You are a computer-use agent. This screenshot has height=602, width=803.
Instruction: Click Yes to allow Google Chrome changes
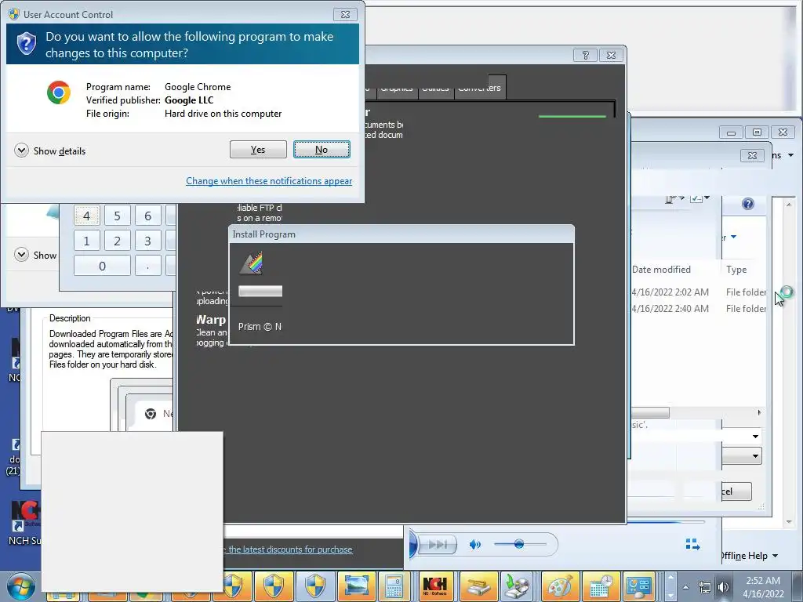coord(258,150)
